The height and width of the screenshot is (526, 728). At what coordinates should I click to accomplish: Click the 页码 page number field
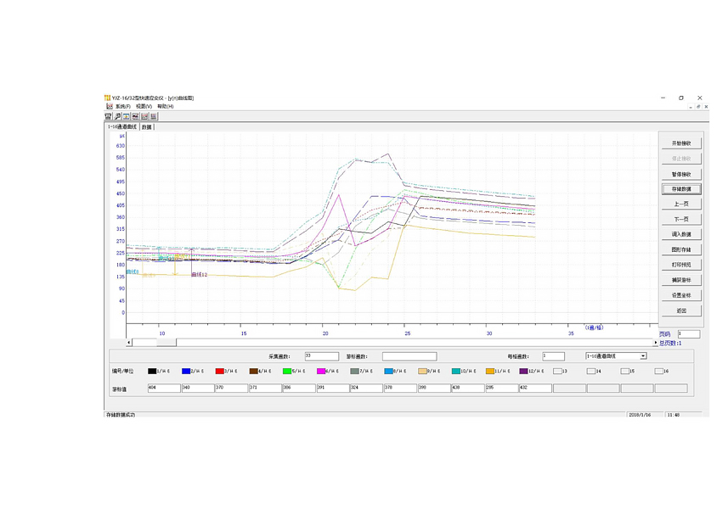(x=688, y=334)
